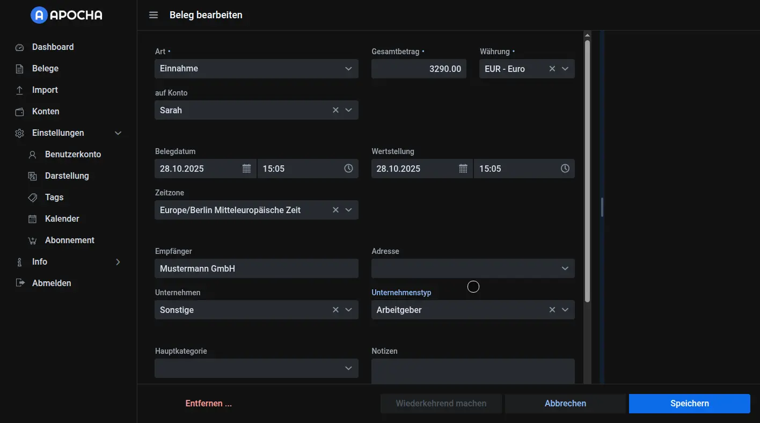This screenshot has width=760, height=423.
Task: Clear the Sarah account selection
Action: (x=335, y=110)
